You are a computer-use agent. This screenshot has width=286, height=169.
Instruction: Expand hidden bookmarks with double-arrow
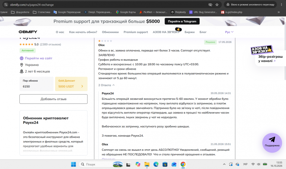click(x=279, y=12)
